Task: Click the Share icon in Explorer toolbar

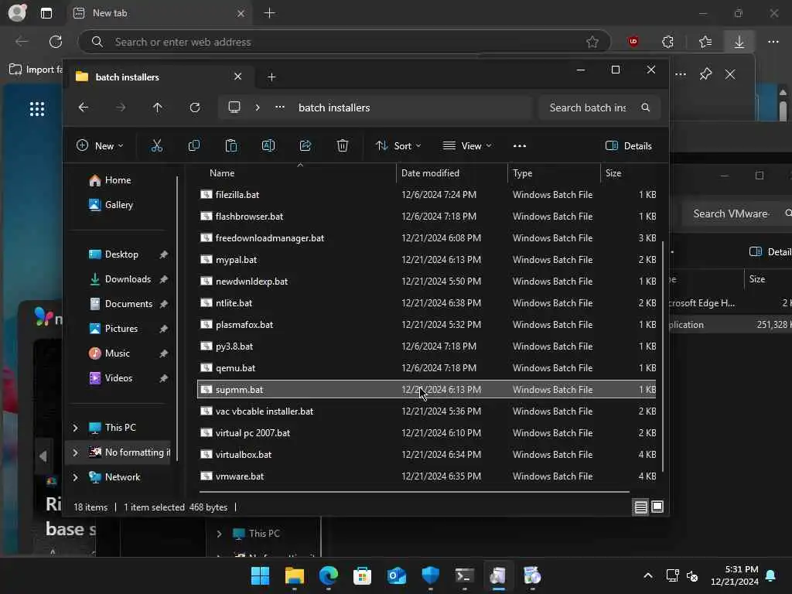Action: [x=305, y=146]
